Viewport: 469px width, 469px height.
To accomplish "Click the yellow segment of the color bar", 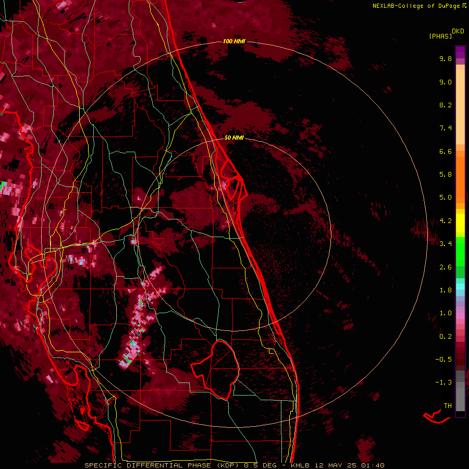I will click(x=460, y=223).
